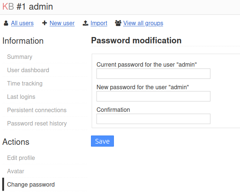Screen dimensions: 240x194
Task: Focus the current password input field
Action: [x=153, y=74]
